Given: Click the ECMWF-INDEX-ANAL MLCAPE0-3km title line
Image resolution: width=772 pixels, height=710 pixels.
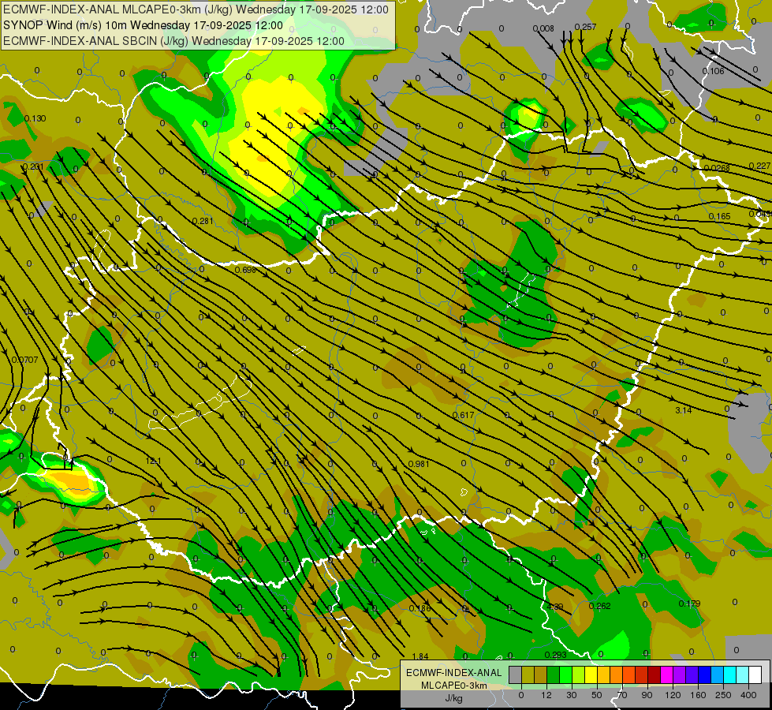Looking at the screenshot, I should click(196, 9).
